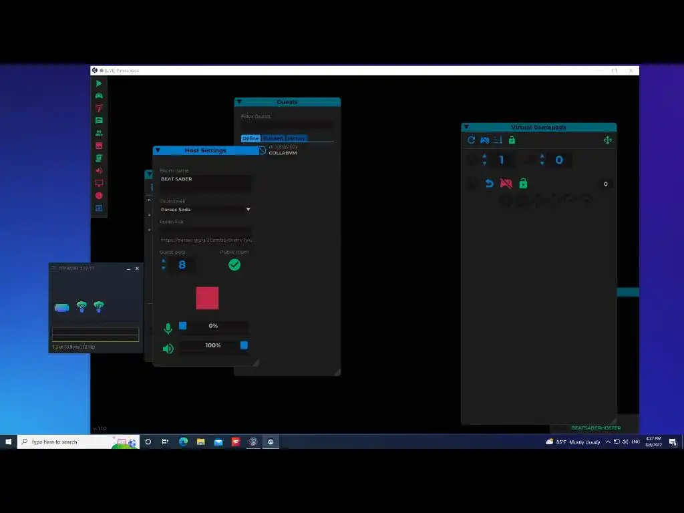Open the Windows Start menu

click(8, 442)
